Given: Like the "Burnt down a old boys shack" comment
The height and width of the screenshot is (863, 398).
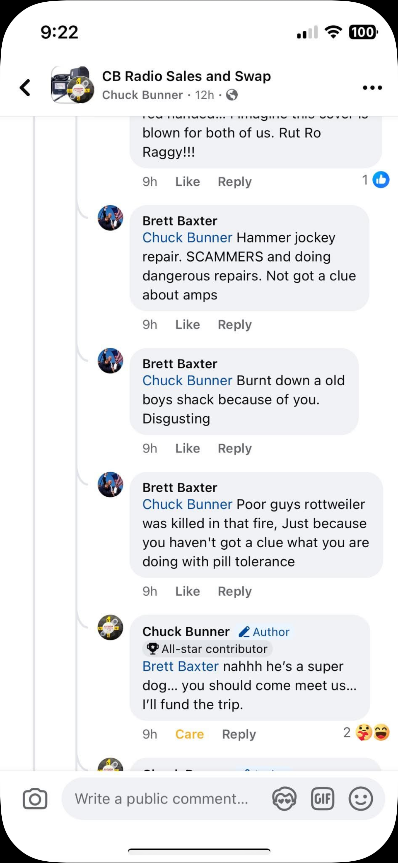Looking at the screenshot, I should 187,448.
